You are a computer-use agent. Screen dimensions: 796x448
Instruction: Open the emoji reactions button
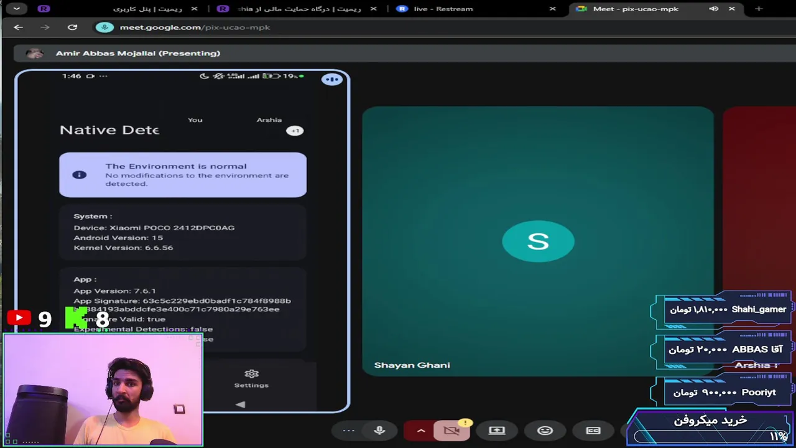(x=545, y=431)
